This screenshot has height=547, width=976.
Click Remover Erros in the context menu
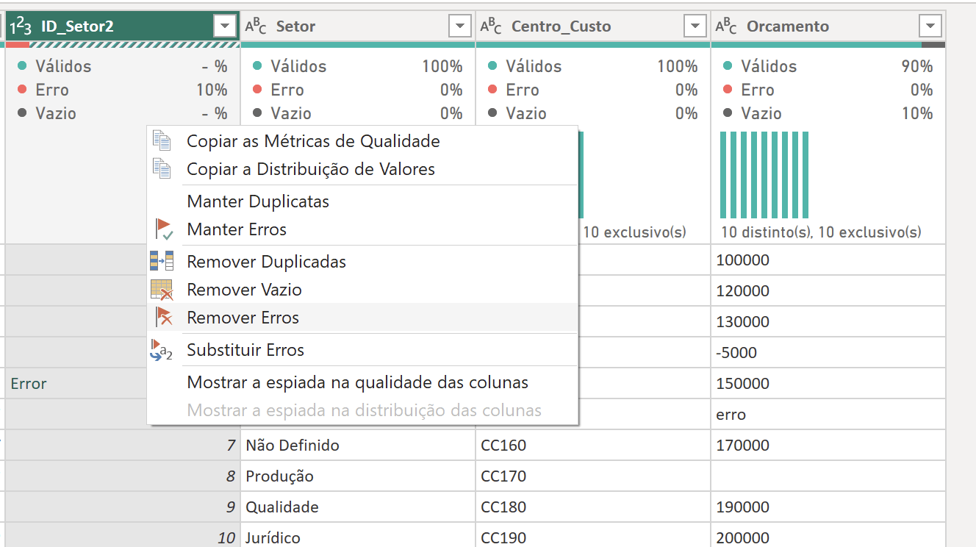tap(363, 318)
